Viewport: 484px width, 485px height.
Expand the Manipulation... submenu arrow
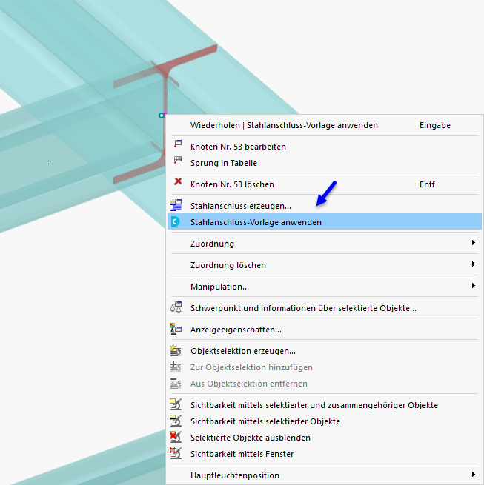pyautogui.click(x=473, y=285)
